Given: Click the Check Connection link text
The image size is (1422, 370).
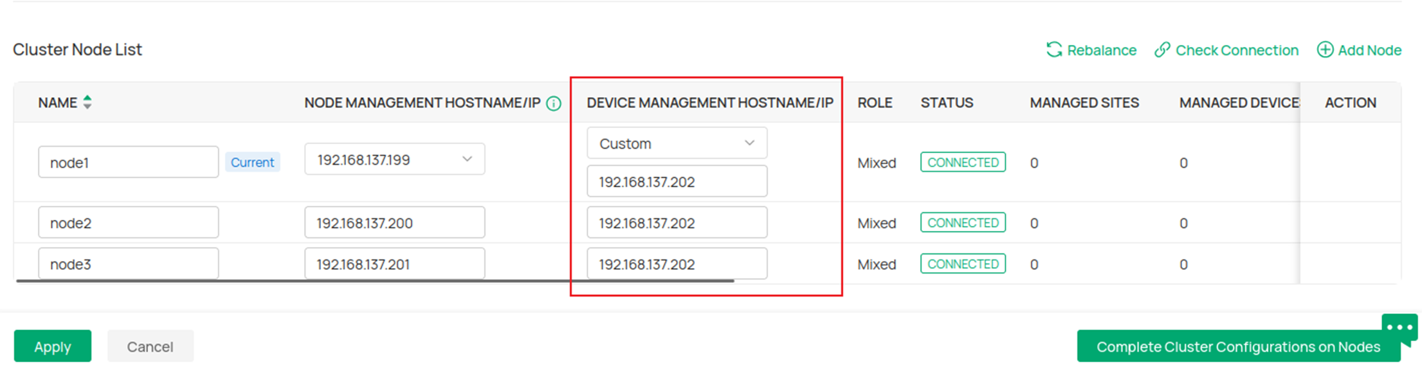Looking at the screenshot, I should (x=1237, y=50).
